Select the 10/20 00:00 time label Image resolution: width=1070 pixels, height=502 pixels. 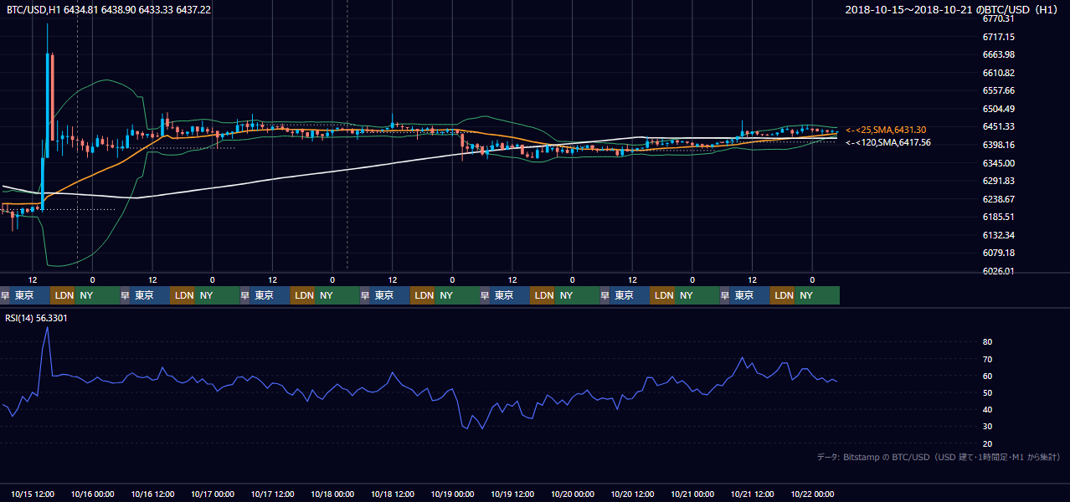point(573,494)
